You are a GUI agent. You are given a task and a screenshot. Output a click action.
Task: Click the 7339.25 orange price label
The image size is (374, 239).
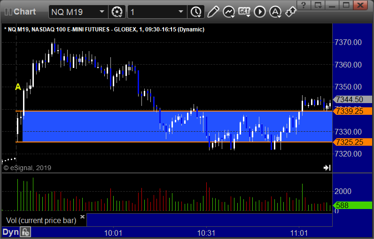(x=352, y=111)
